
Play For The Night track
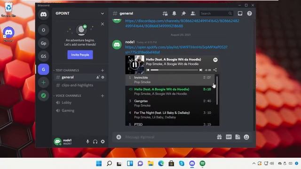[x=170, y=115]
